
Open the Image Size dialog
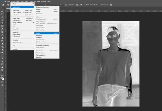(22, 18)
